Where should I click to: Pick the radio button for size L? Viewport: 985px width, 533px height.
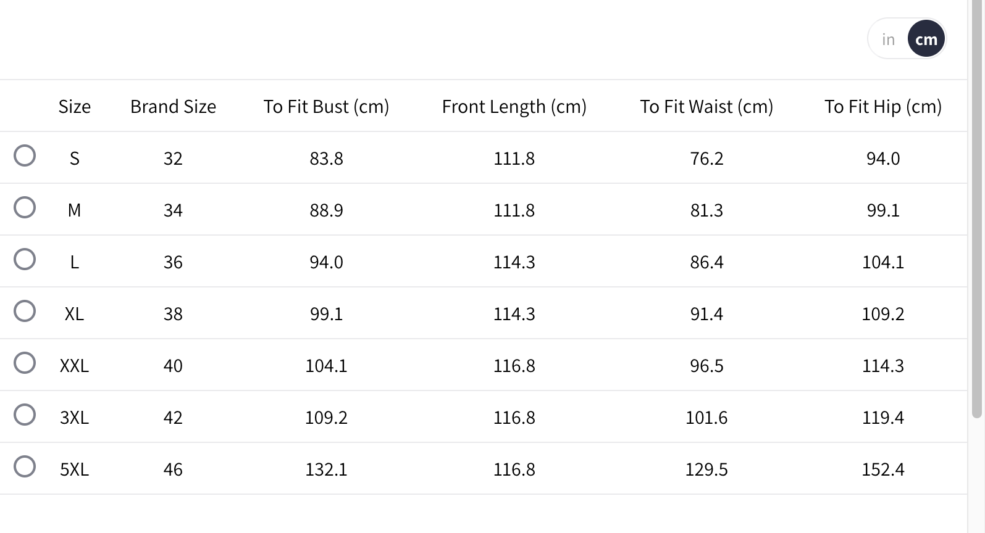point(25,260)
